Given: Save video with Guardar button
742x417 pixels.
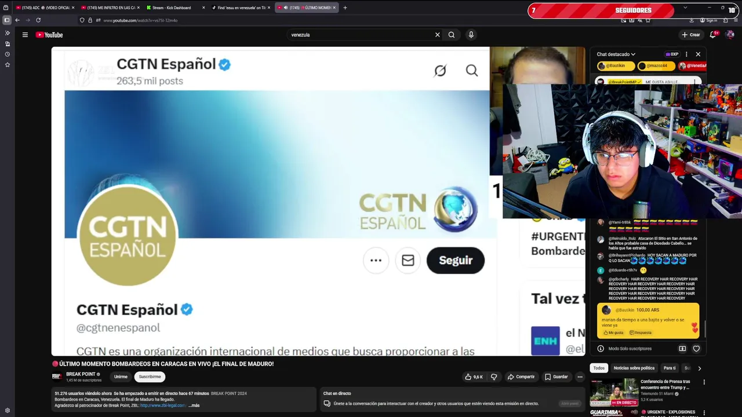Looking at the screenshot, I should (556, 376).
